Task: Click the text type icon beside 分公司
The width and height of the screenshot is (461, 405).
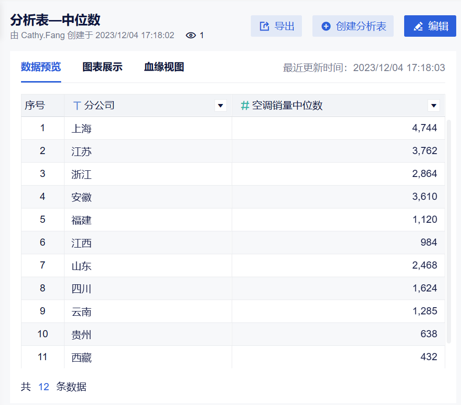Action: [77, 105]
